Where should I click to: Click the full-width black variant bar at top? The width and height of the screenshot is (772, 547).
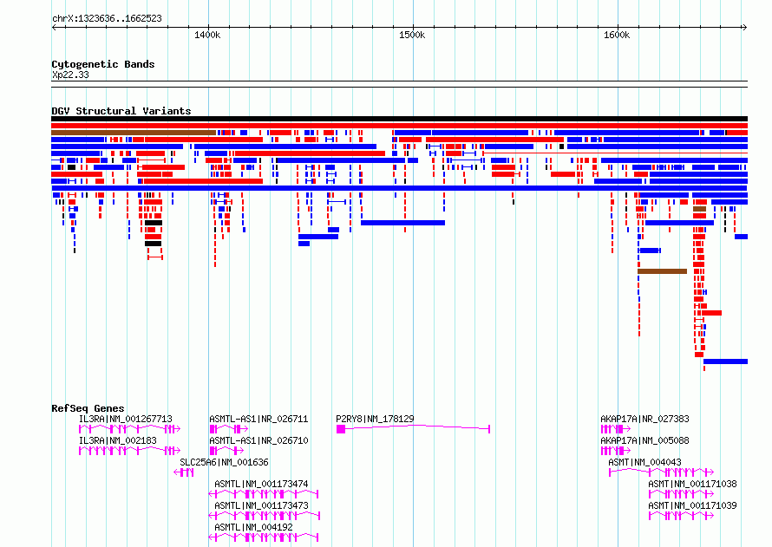click(399, 119)
